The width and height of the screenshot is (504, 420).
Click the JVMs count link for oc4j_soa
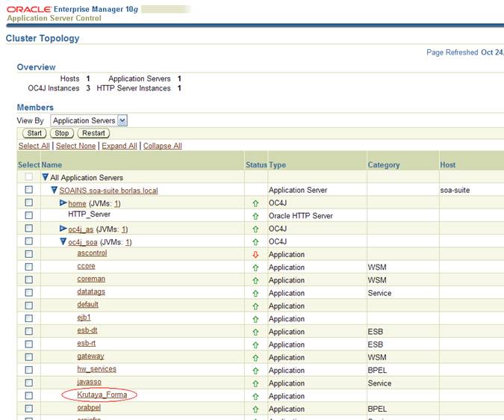click(128, 242)
